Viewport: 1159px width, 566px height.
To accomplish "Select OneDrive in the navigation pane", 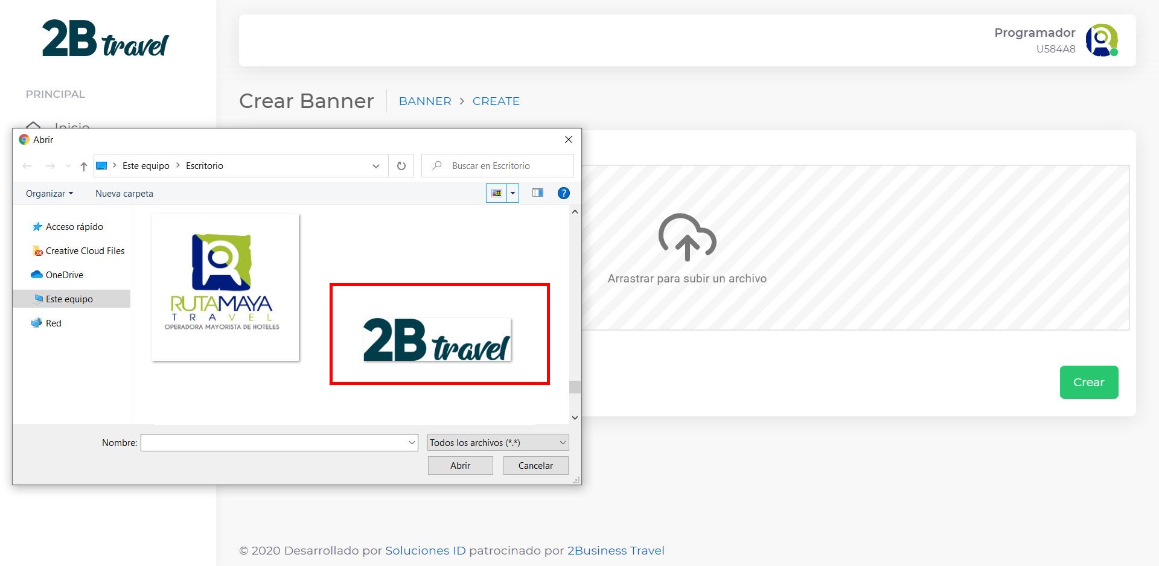I will click(65, 275).
